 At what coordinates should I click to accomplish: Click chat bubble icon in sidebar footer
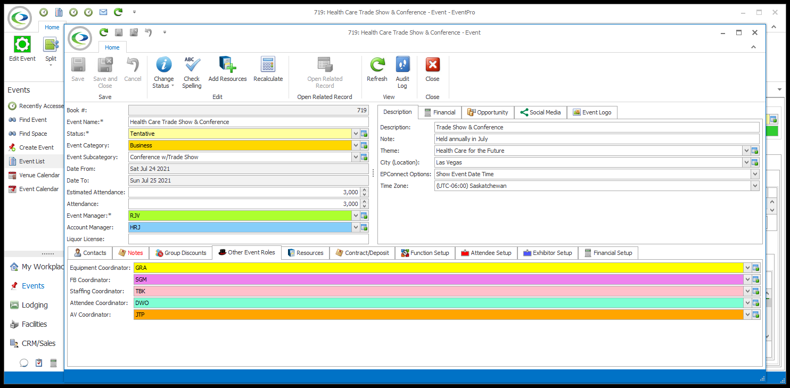24,363
